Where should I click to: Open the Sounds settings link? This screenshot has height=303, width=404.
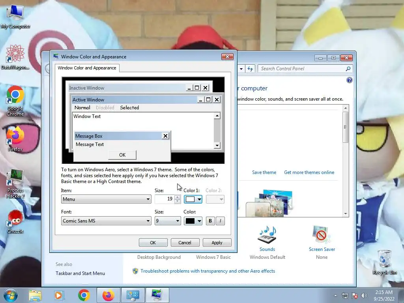(267, 249)
